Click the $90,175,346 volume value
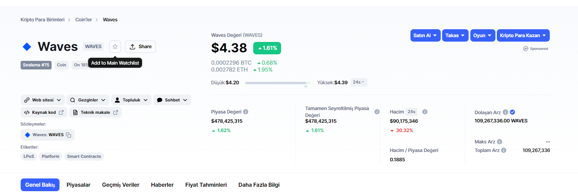 (x=404, y=121)
